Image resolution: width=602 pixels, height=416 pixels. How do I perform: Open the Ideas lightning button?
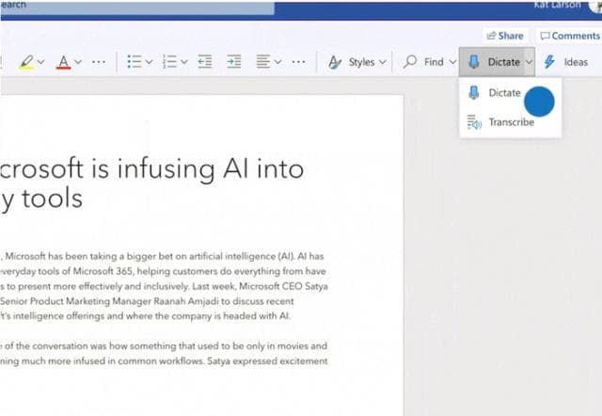pyautogui.click(x=566, y=62)
